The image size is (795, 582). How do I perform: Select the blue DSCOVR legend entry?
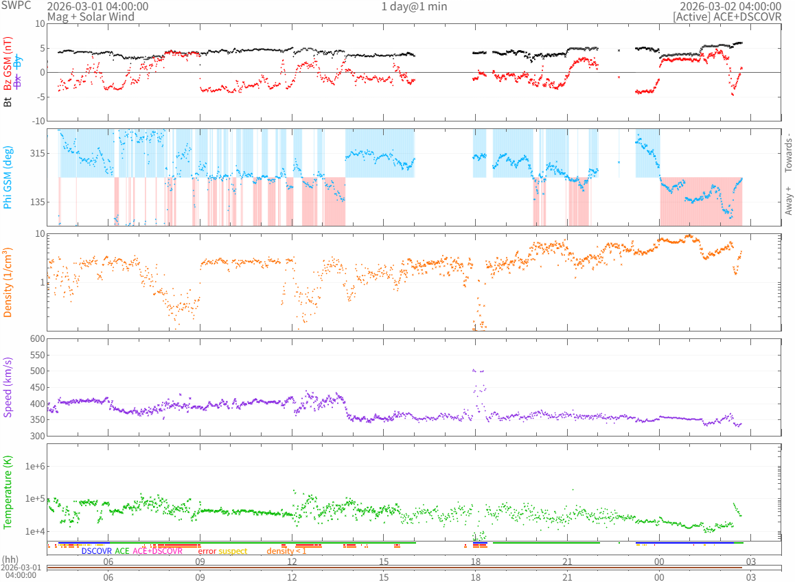point(96,550)
